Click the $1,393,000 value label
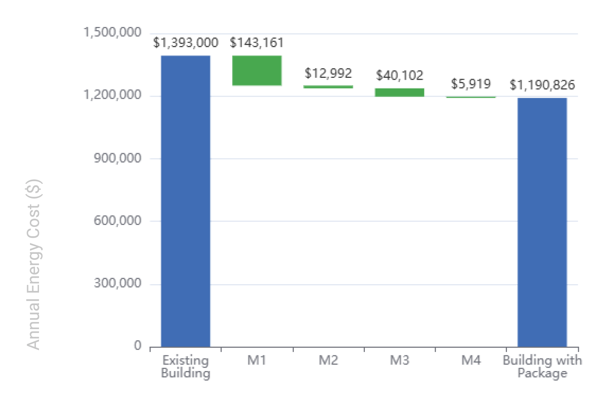 click(186, 43)
